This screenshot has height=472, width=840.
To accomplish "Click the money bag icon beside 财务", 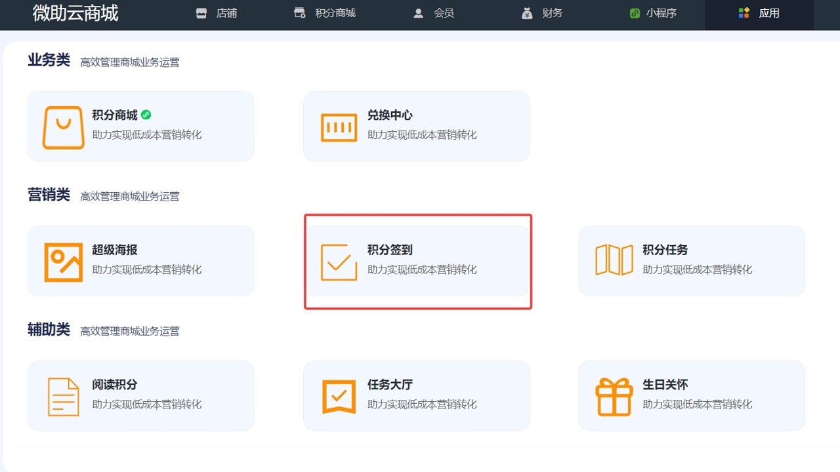I will tap(527, 13).
